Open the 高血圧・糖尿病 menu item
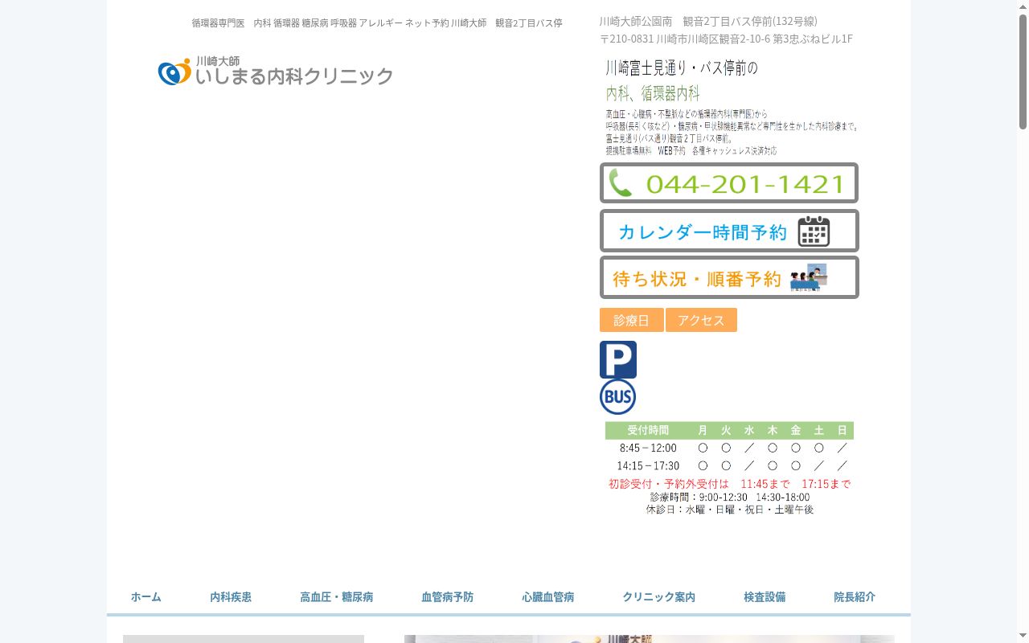1029x643 pixels. pos(337,596)
